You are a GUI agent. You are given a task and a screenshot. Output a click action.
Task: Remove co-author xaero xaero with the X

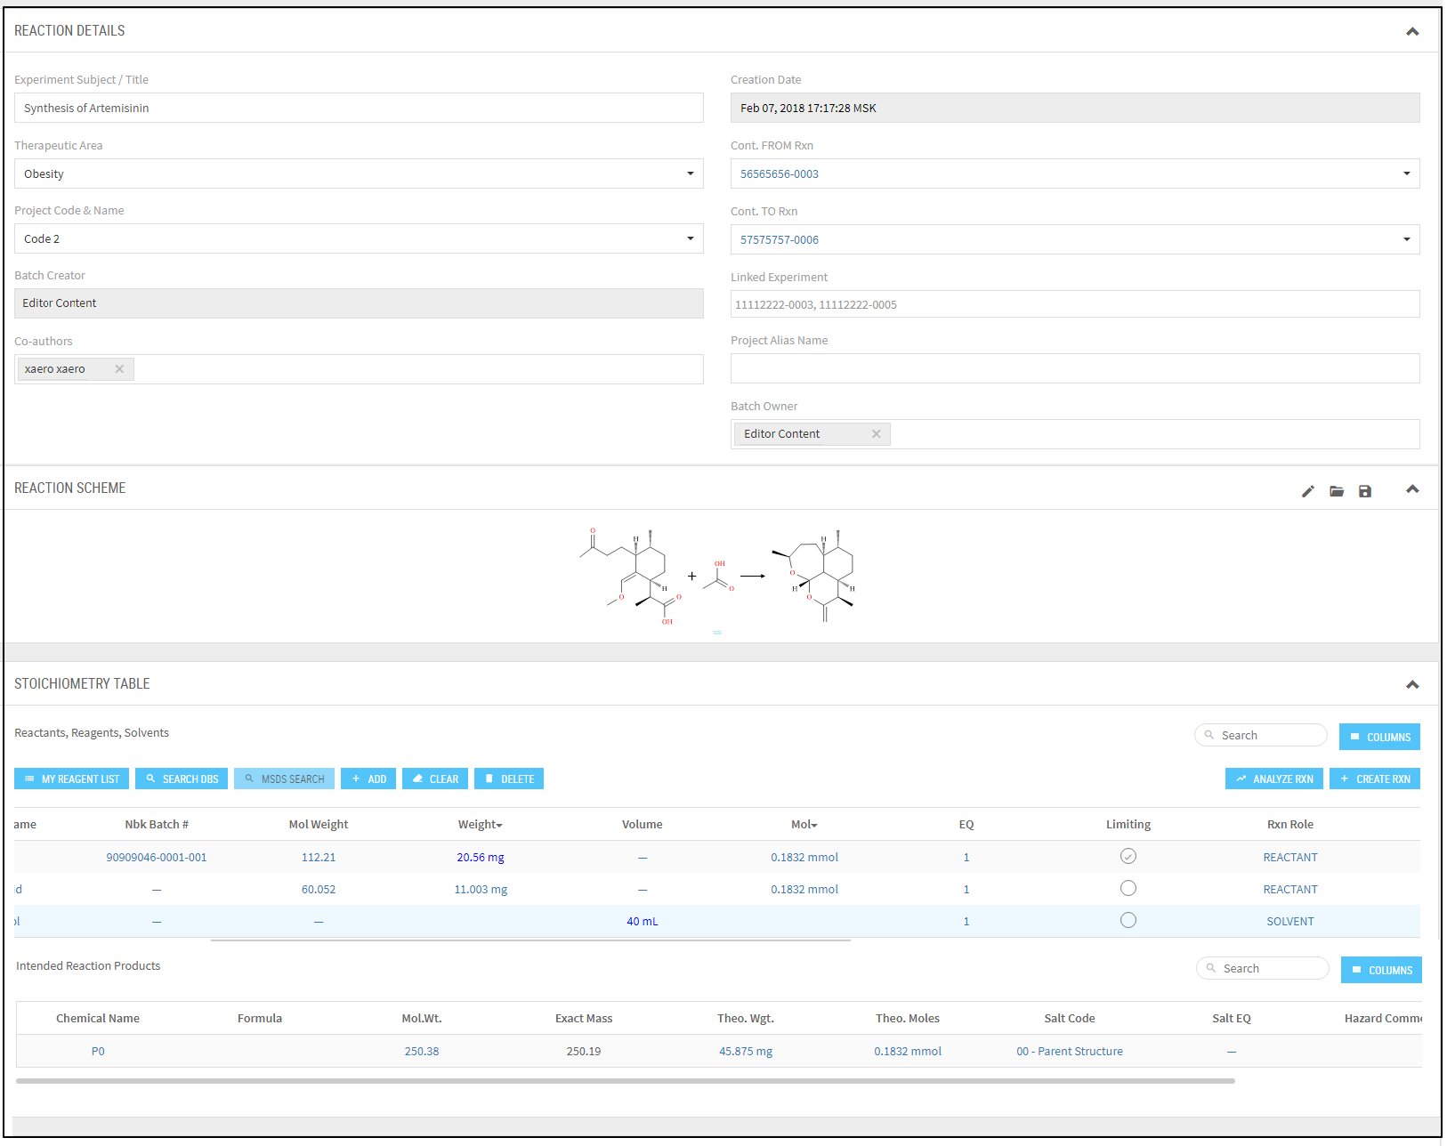pos(119,369)
